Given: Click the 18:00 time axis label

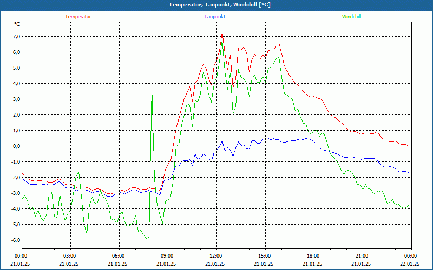Looking at the screenshot, I should (x=313, y=256).
